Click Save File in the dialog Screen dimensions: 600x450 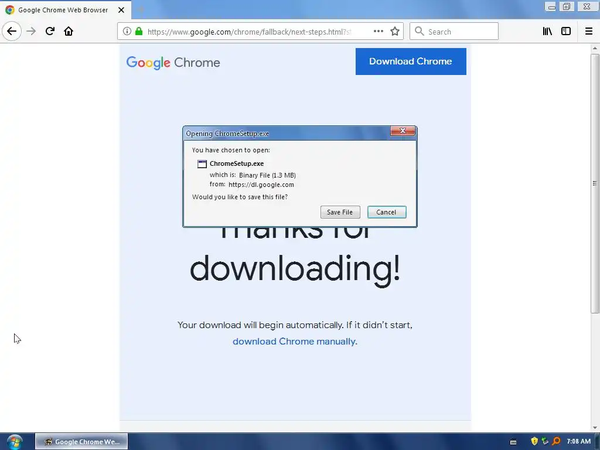[x=340, y=212]
